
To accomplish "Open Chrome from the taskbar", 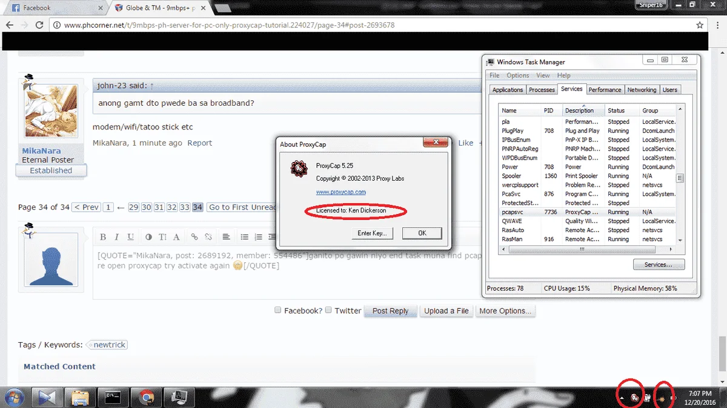I will pyautogui.click(x=145, y=397).
